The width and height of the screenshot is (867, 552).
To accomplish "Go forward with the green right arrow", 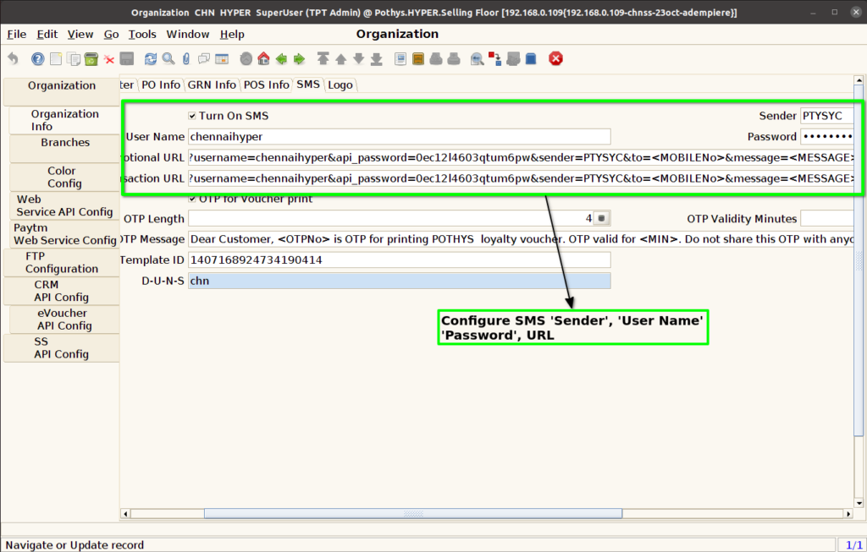I will 299,58.
